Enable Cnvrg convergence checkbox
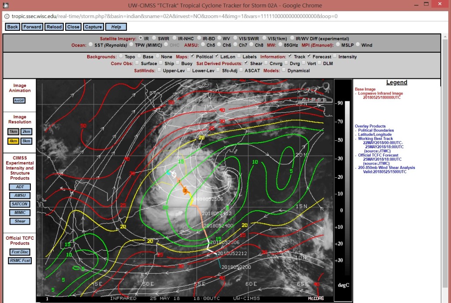 [266, 62]
